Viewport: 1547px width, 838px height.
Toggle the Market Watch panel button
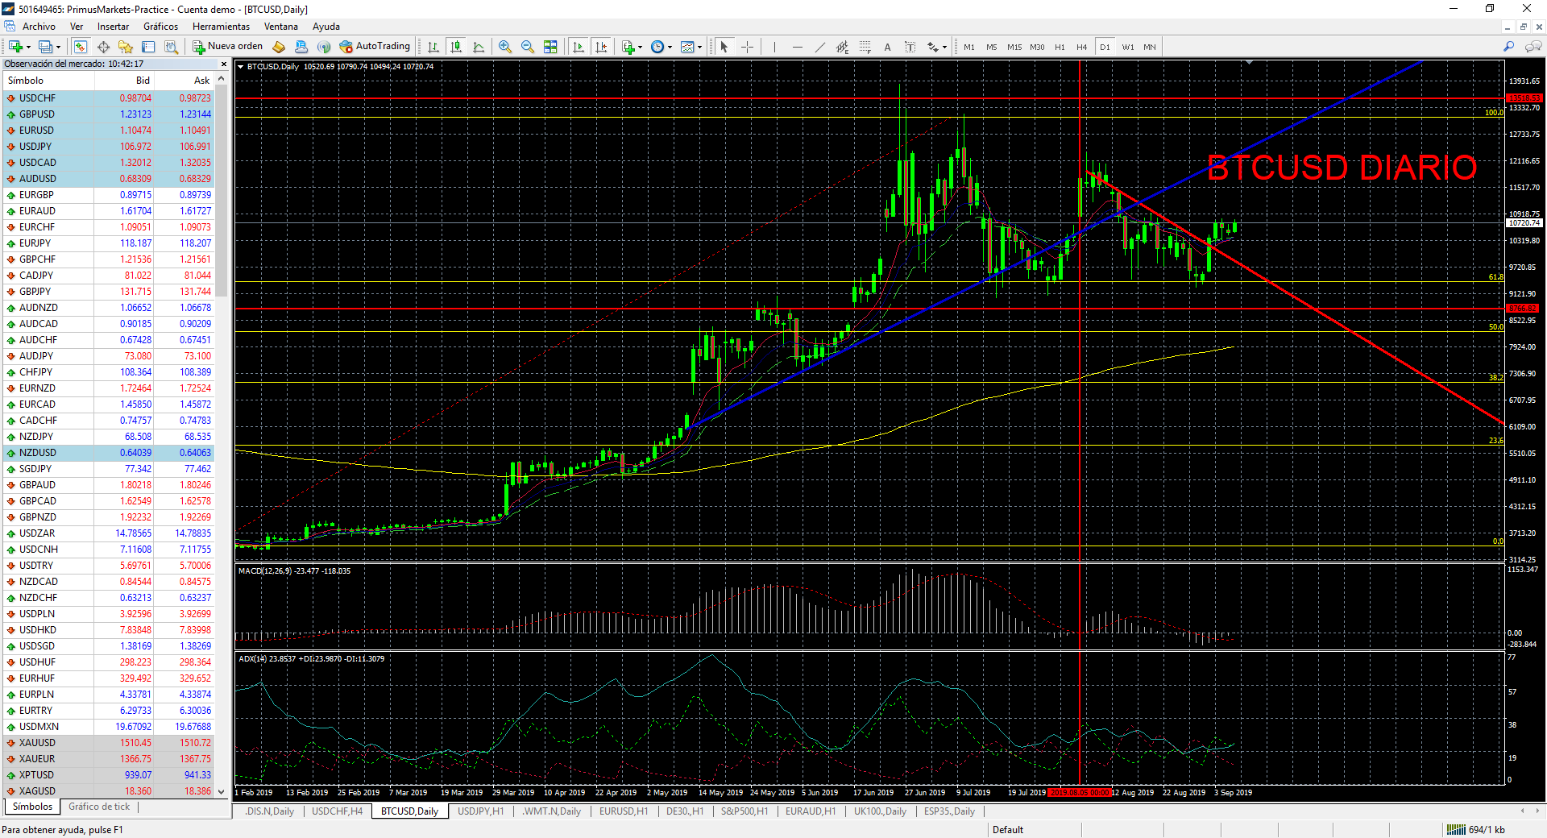click(x=81, y=47)
